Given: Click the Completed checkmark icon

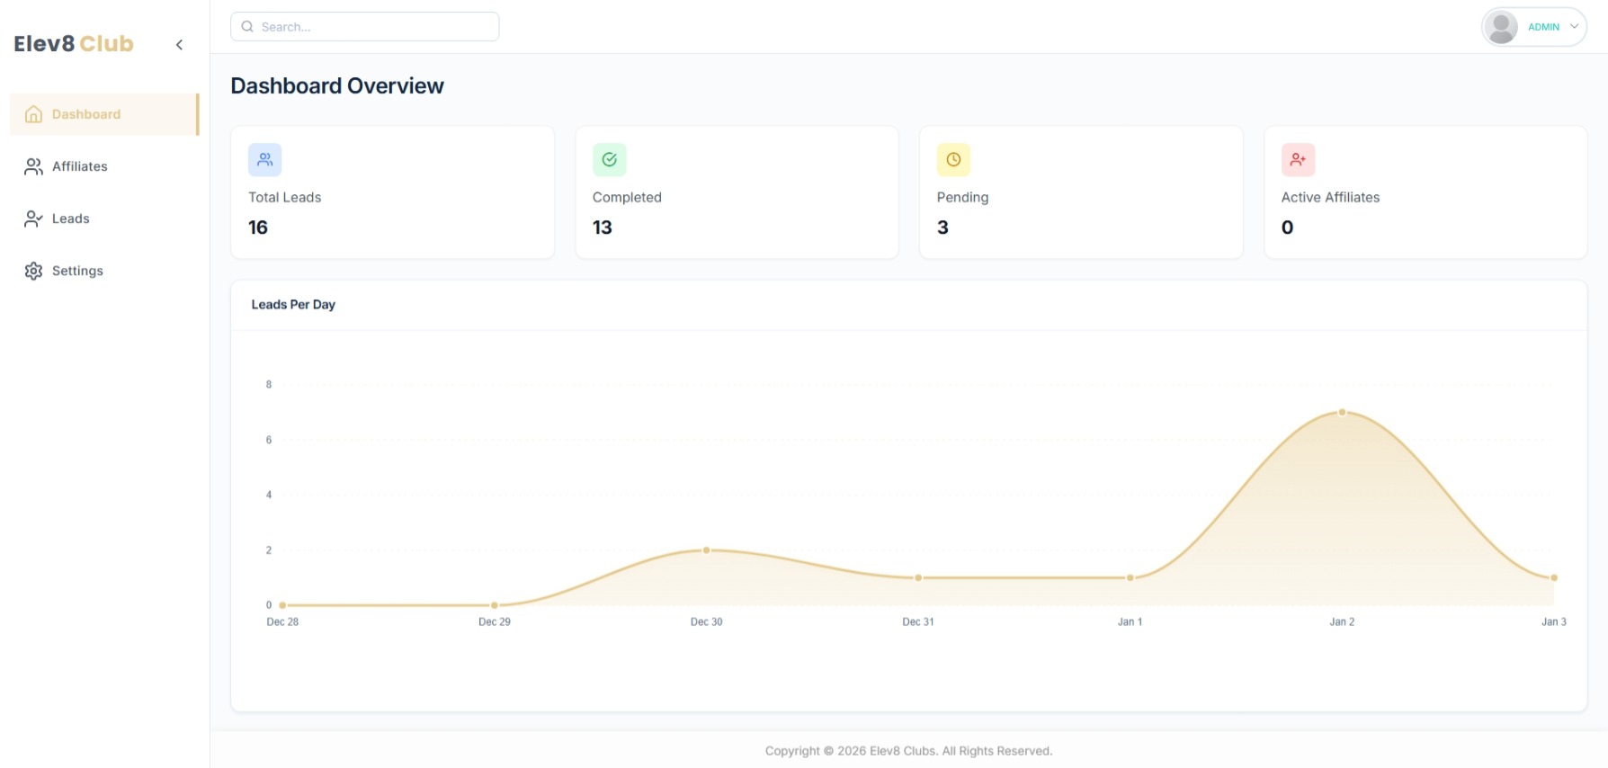Looking at the screenshot, I should point(609,160).
